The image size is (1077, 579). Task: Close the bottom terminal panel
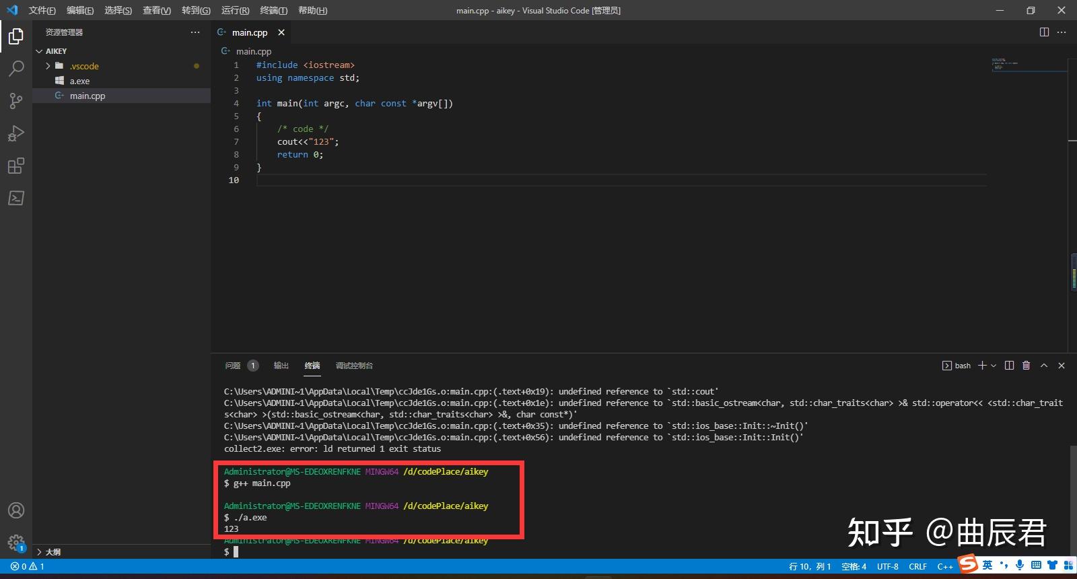coord(1062,366)
